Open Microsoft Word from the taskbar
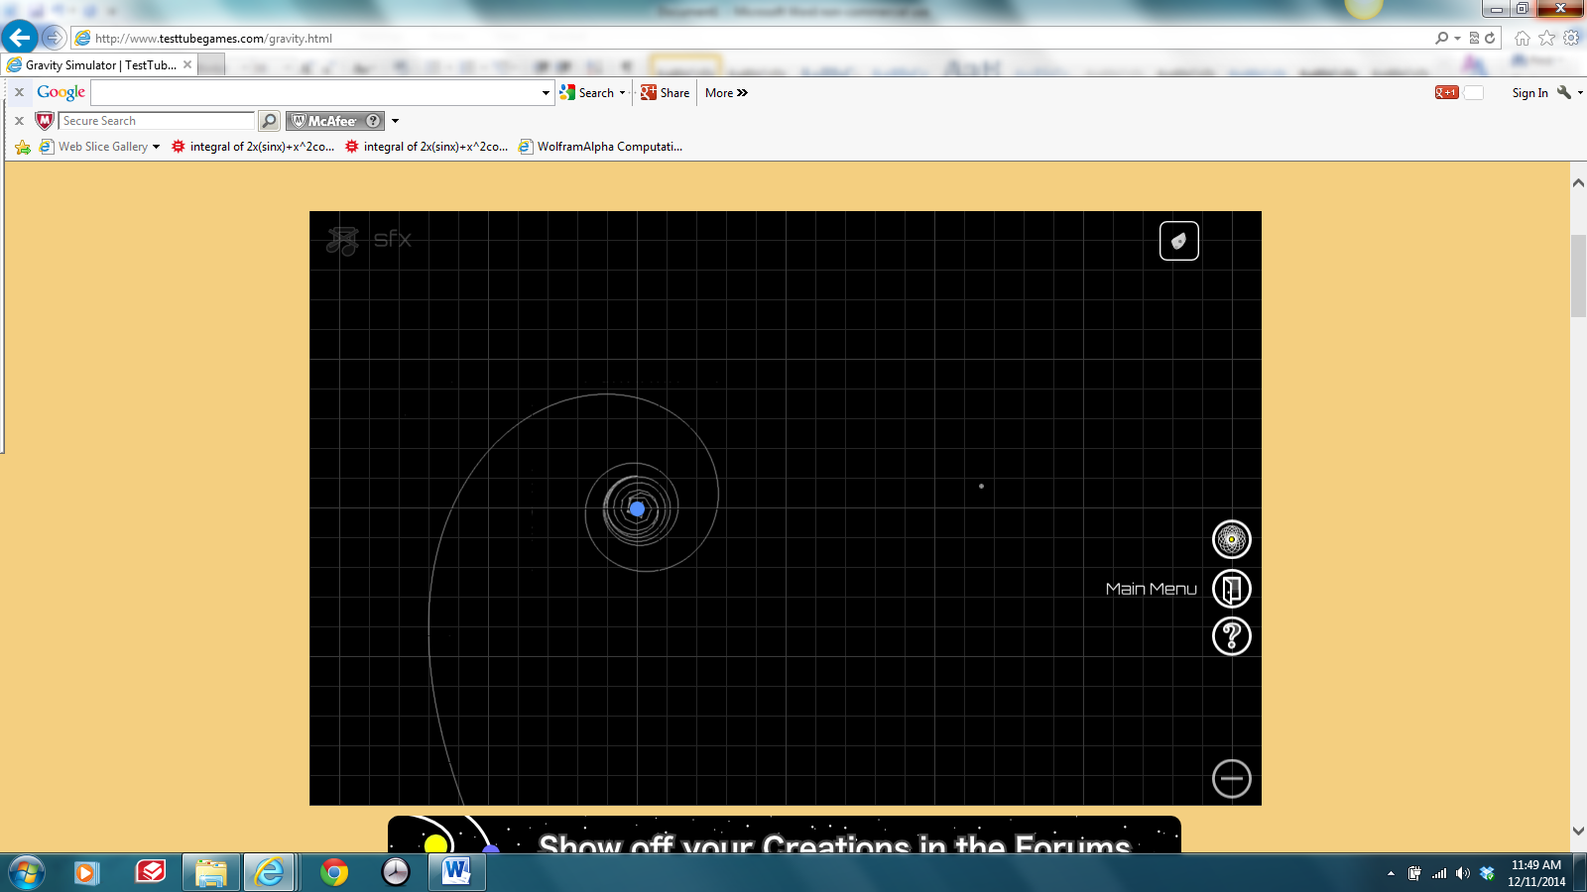This screenshot has width=1587, height=892. (x=455, y=872)
